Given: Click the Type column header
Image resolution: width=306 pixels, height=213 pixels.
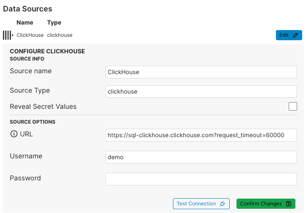Looking at the screenshot, I should point(54,22).
